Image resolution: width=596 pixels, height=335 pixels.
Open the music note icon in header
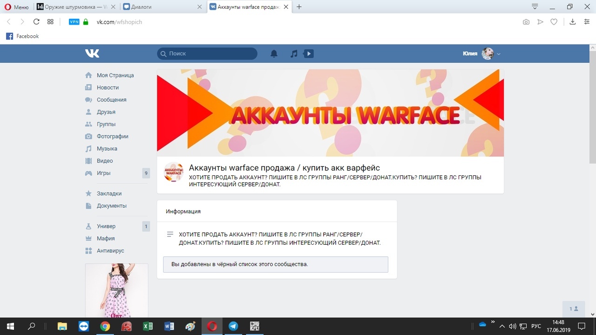[294, 54]
